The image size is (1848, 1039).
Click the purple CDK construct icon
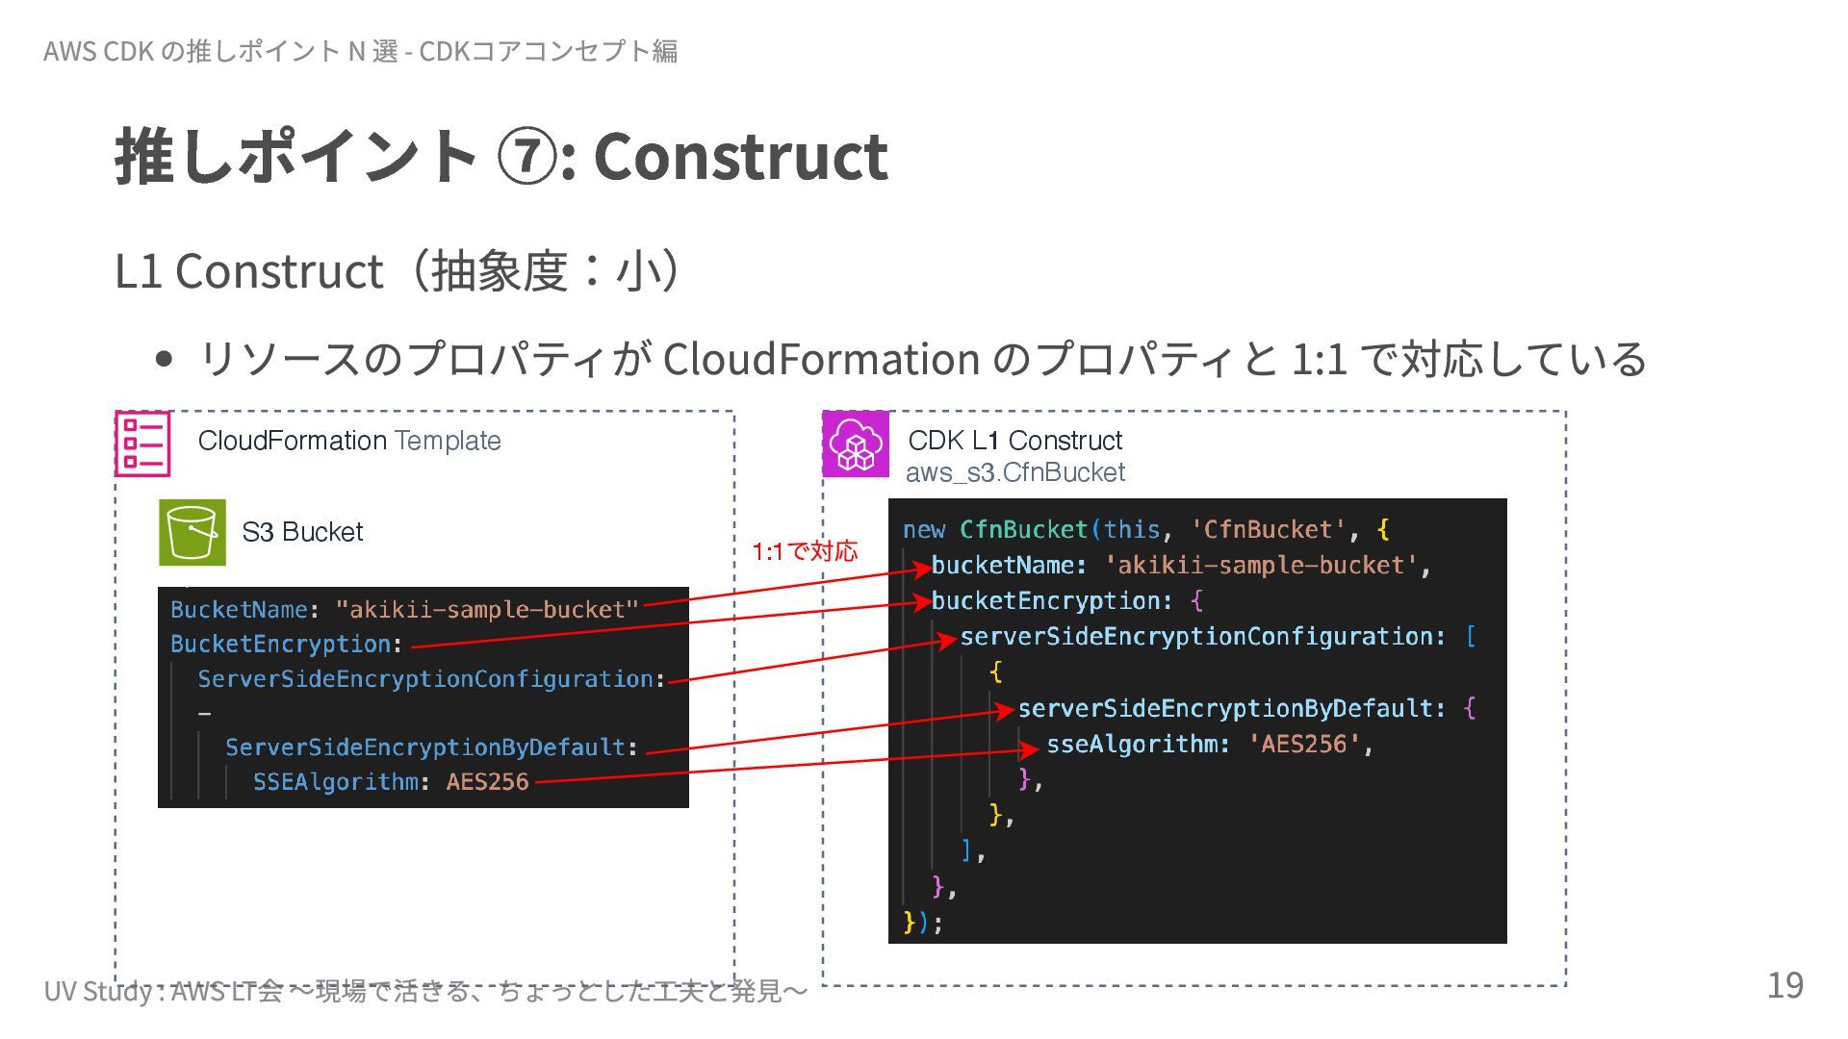[x=855, y=443]
